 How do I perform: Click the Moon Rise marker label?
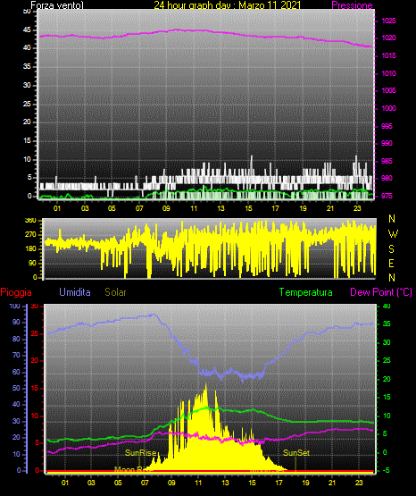click(133, 469)
